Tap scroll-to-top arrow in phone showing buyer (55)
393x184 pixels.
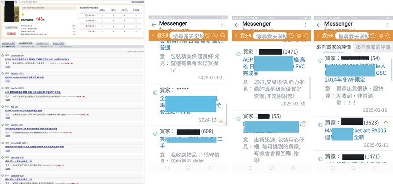[304, 122]
